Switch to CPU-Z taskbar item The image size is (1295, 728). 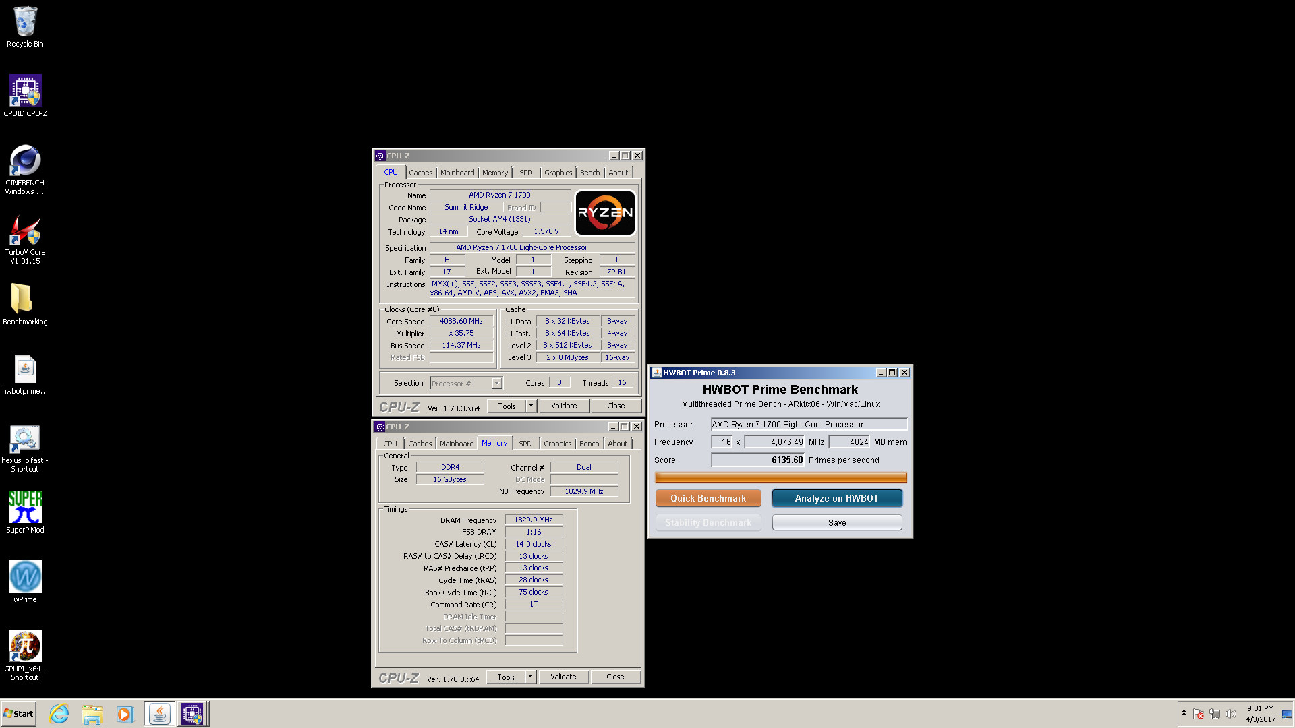(192, 714)
